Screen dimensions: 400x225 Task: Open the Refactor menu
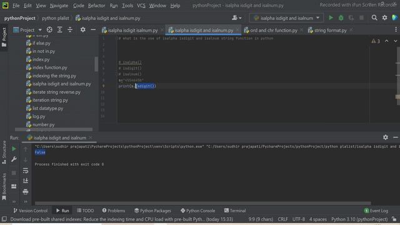point(96,6)
